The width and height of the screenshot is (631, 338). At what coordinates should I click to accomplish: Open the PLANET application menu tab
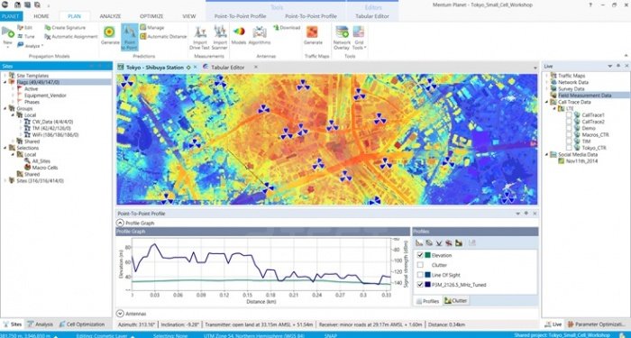(11, 16)
